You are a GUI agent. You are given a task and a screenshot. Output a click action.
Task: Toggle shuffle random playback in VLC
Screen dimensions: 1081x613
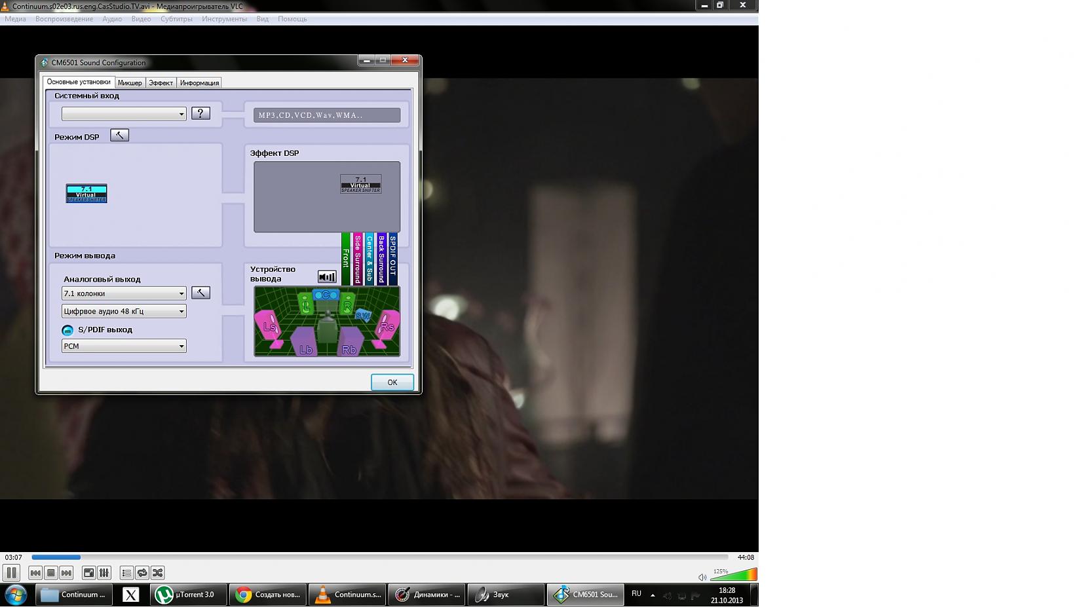tap(158, 573)
